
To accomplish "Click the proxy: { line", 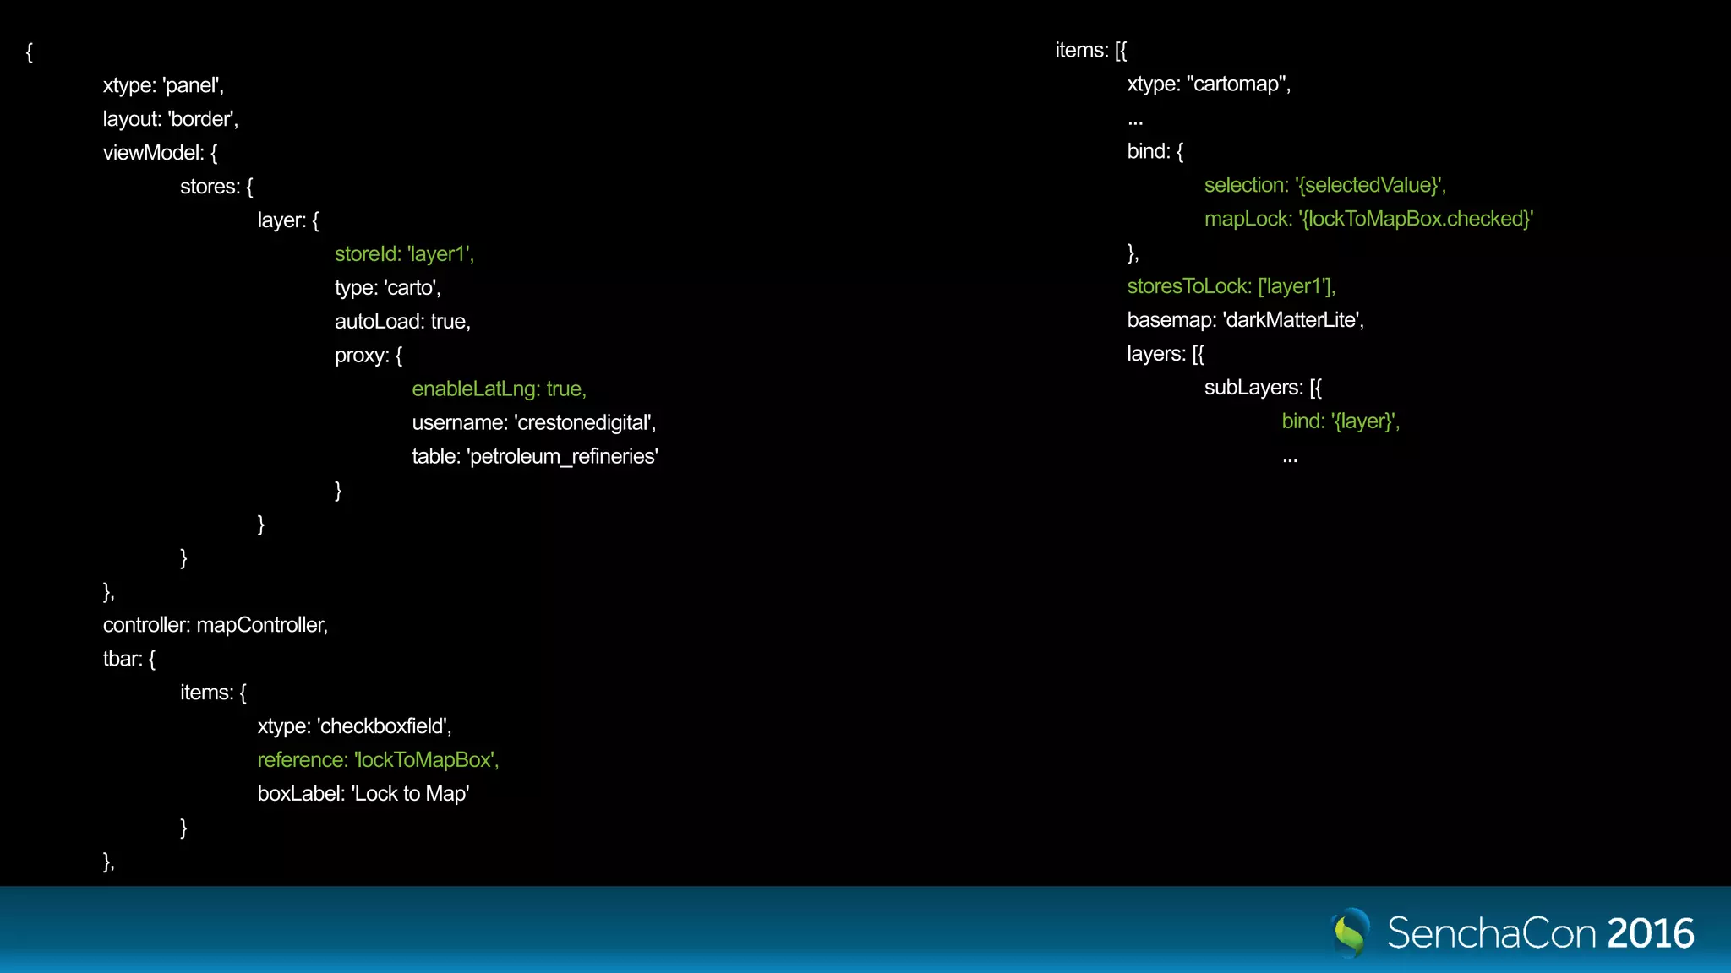I will [x=369, y=356].
